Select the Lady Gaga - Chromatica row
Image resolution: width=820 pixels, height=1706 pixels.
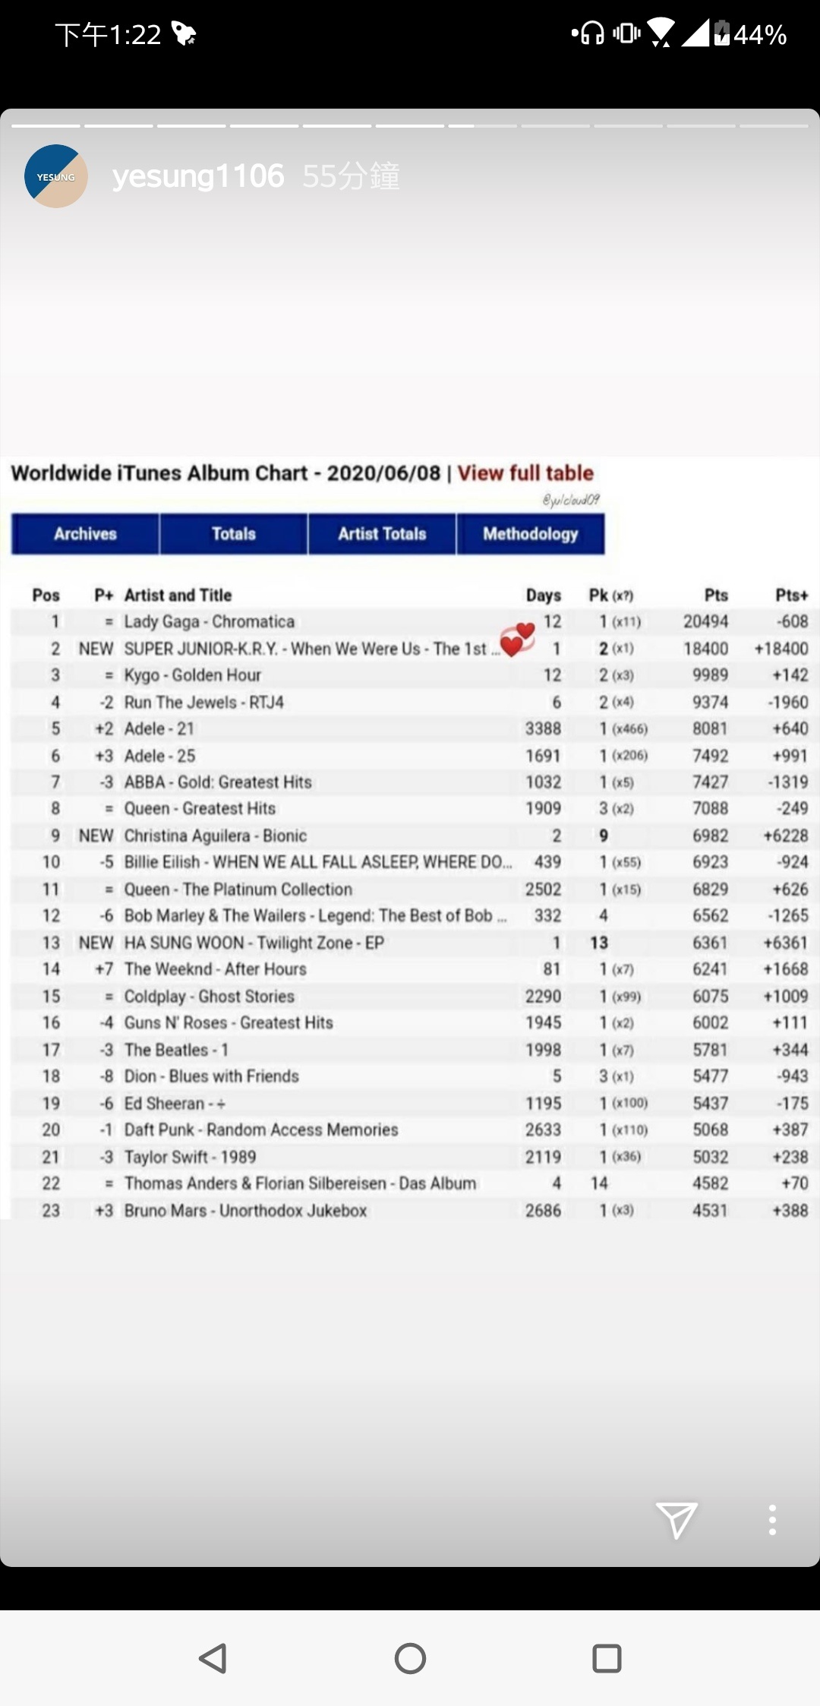[x=410, y=621]
